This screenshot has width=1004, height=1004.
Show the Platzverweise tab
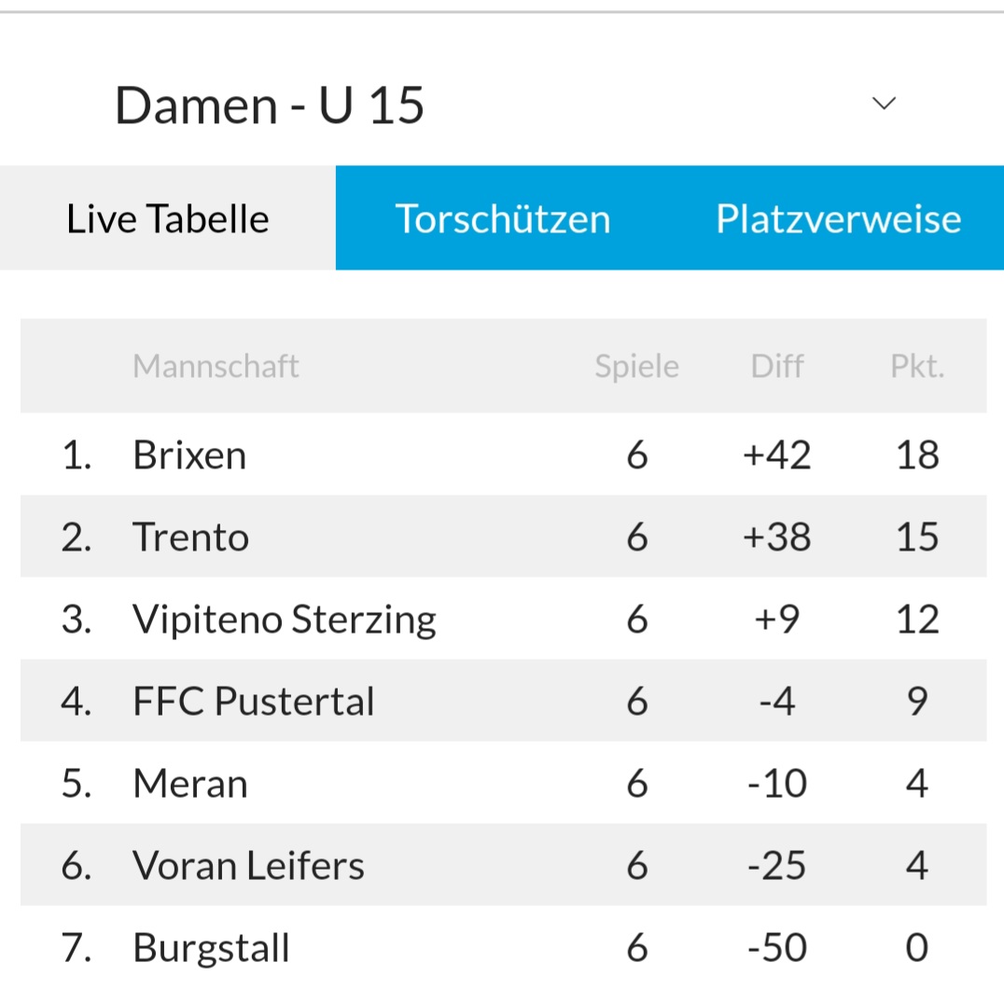(x=838, y=219)
